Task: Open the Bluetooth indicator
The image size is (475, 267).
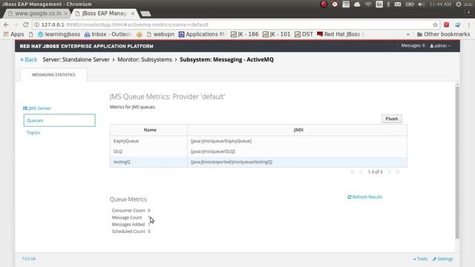Action: click(x=388, y=4)
